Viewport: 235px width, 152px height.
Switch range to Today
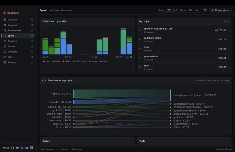coord(162,10)
